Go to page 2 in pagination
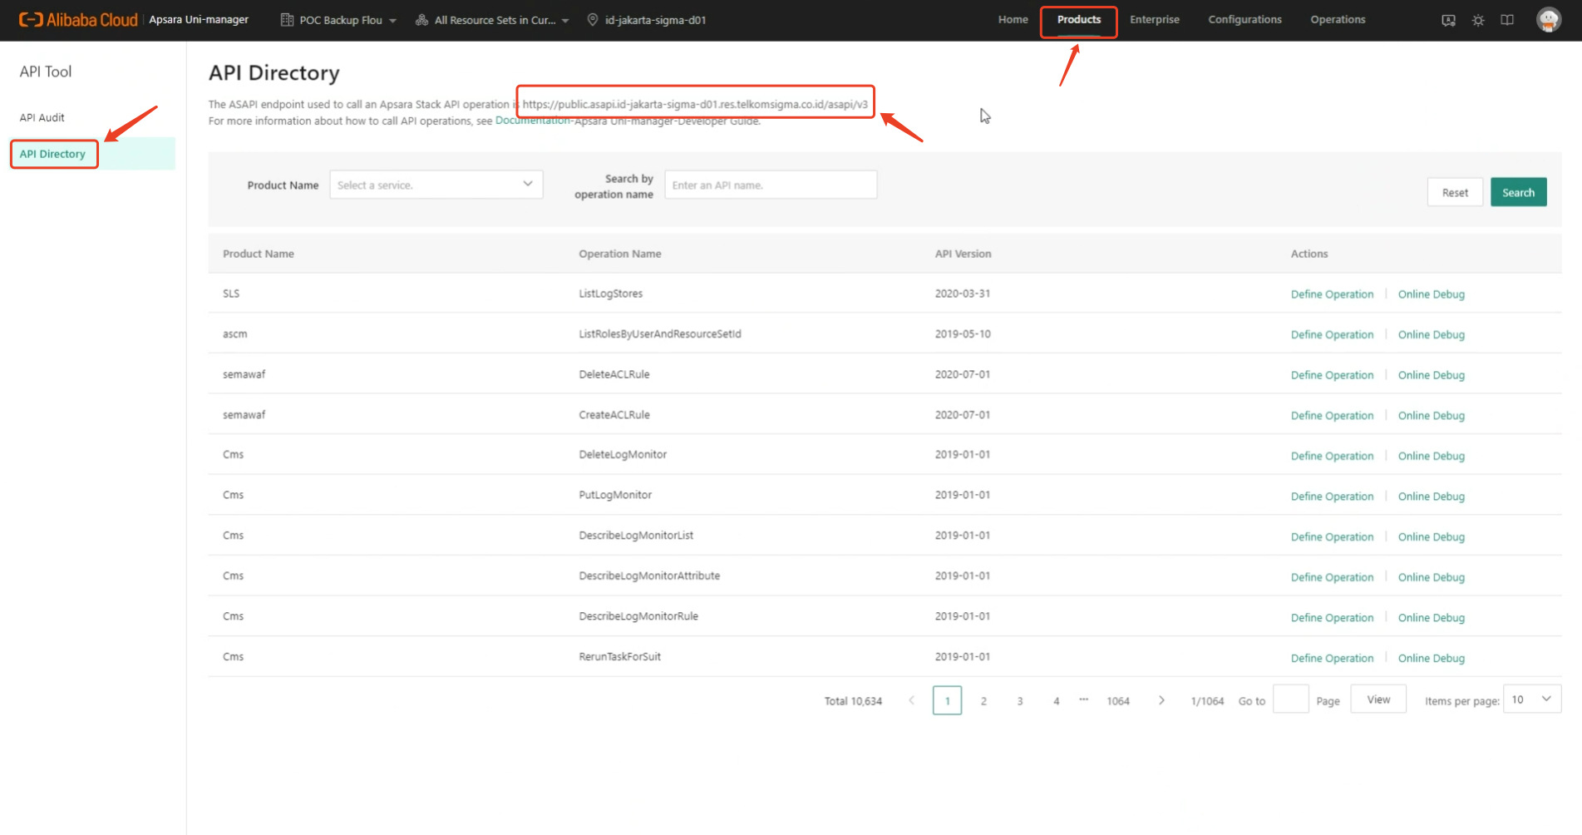The height and width of the screenshot is (835, 1582). coord(983,700)
